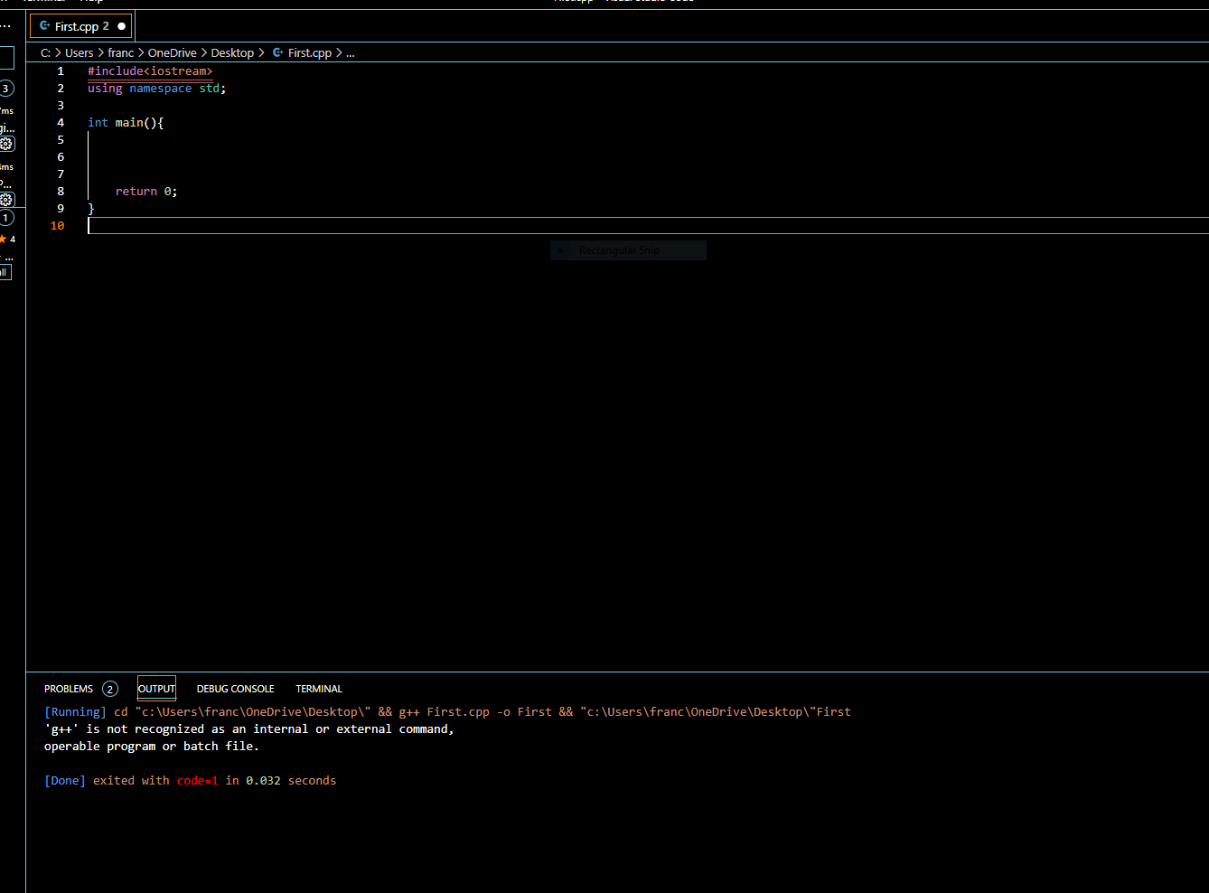Click line number 1 in the gutter
This screenshot has height=893, width=1209.
61,71
